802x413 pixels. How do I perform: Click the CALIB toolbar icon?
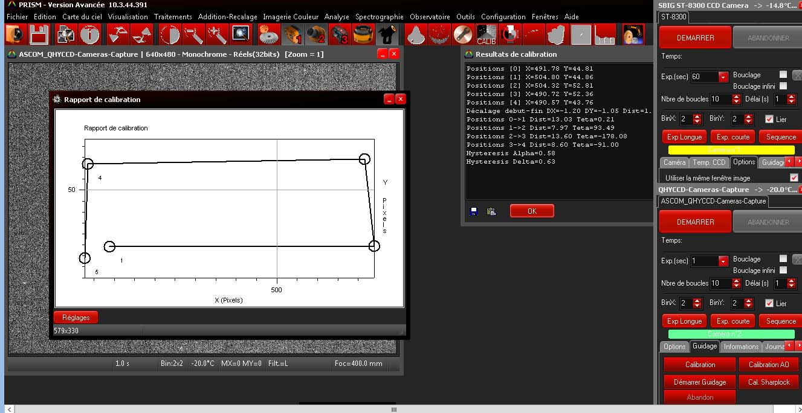coord(486,35)
